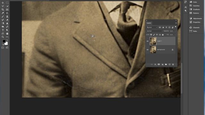Select the Crop tool
This screenshot has width=205, height=115.
click(3, 10)
